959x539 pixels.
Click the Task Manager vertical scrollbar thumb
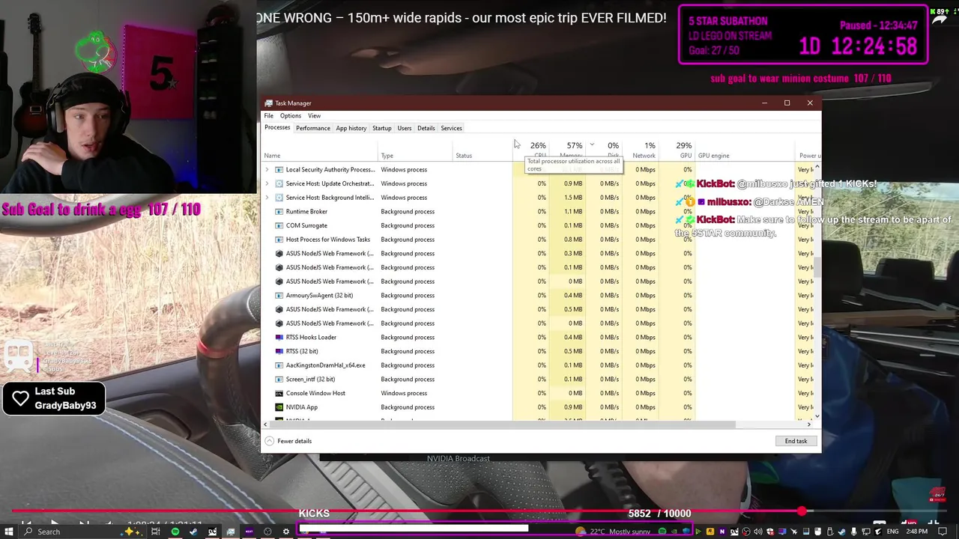pyautogui.click(x=817, y=267)
